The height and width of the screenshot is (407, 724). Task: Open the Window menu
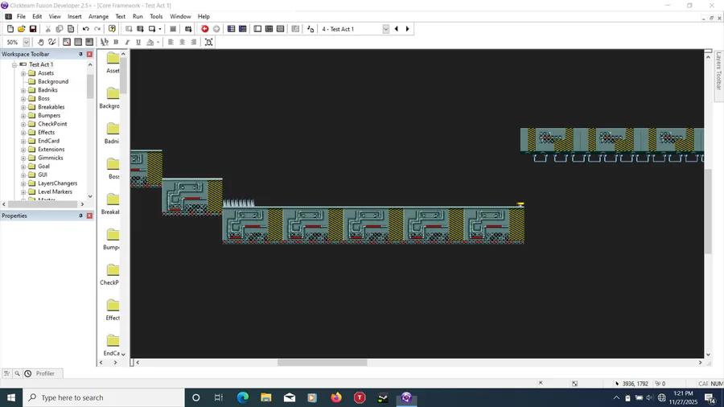point(180,16)
